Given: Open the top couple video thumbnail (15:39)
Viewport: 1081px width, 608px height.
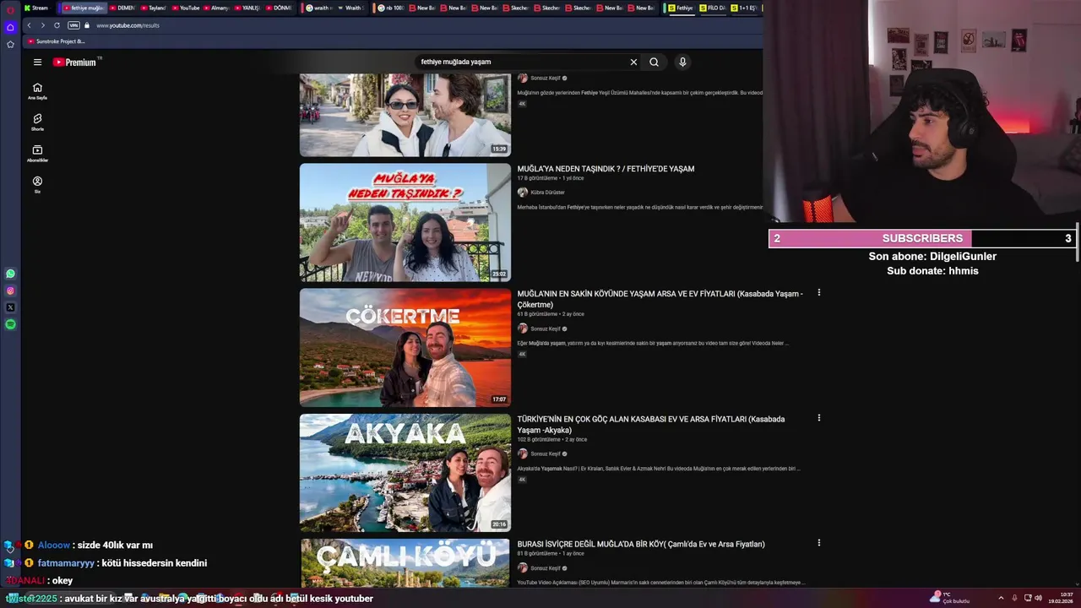Looking at the screenshot, I should [x=405, y=115].
